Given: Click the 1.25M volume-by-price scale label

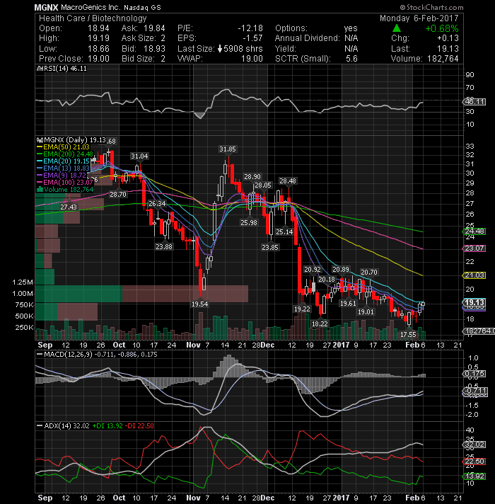Looking at the screenshot, I should tap(23, 282).
